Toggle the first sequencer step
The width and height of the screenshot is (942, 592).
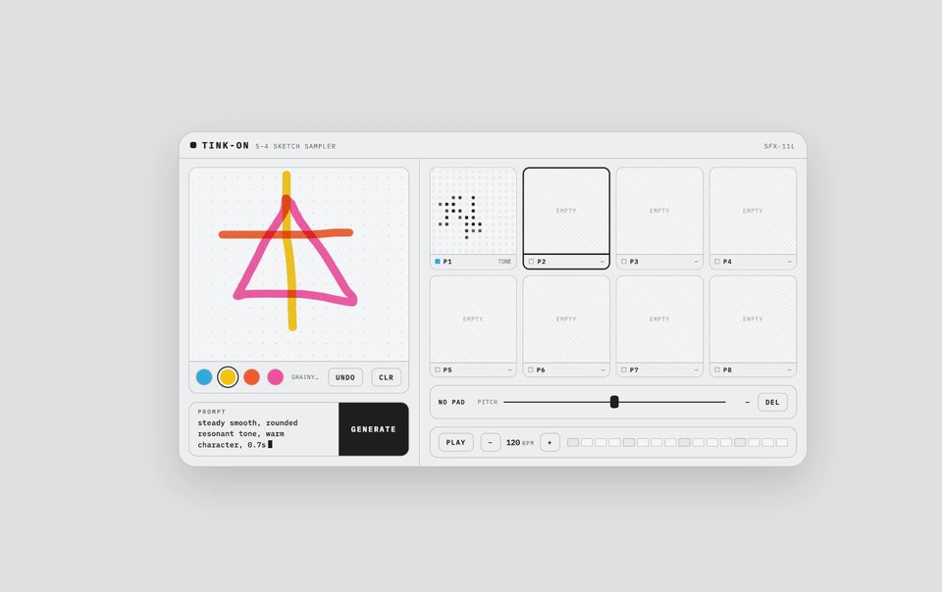(573, 443)
